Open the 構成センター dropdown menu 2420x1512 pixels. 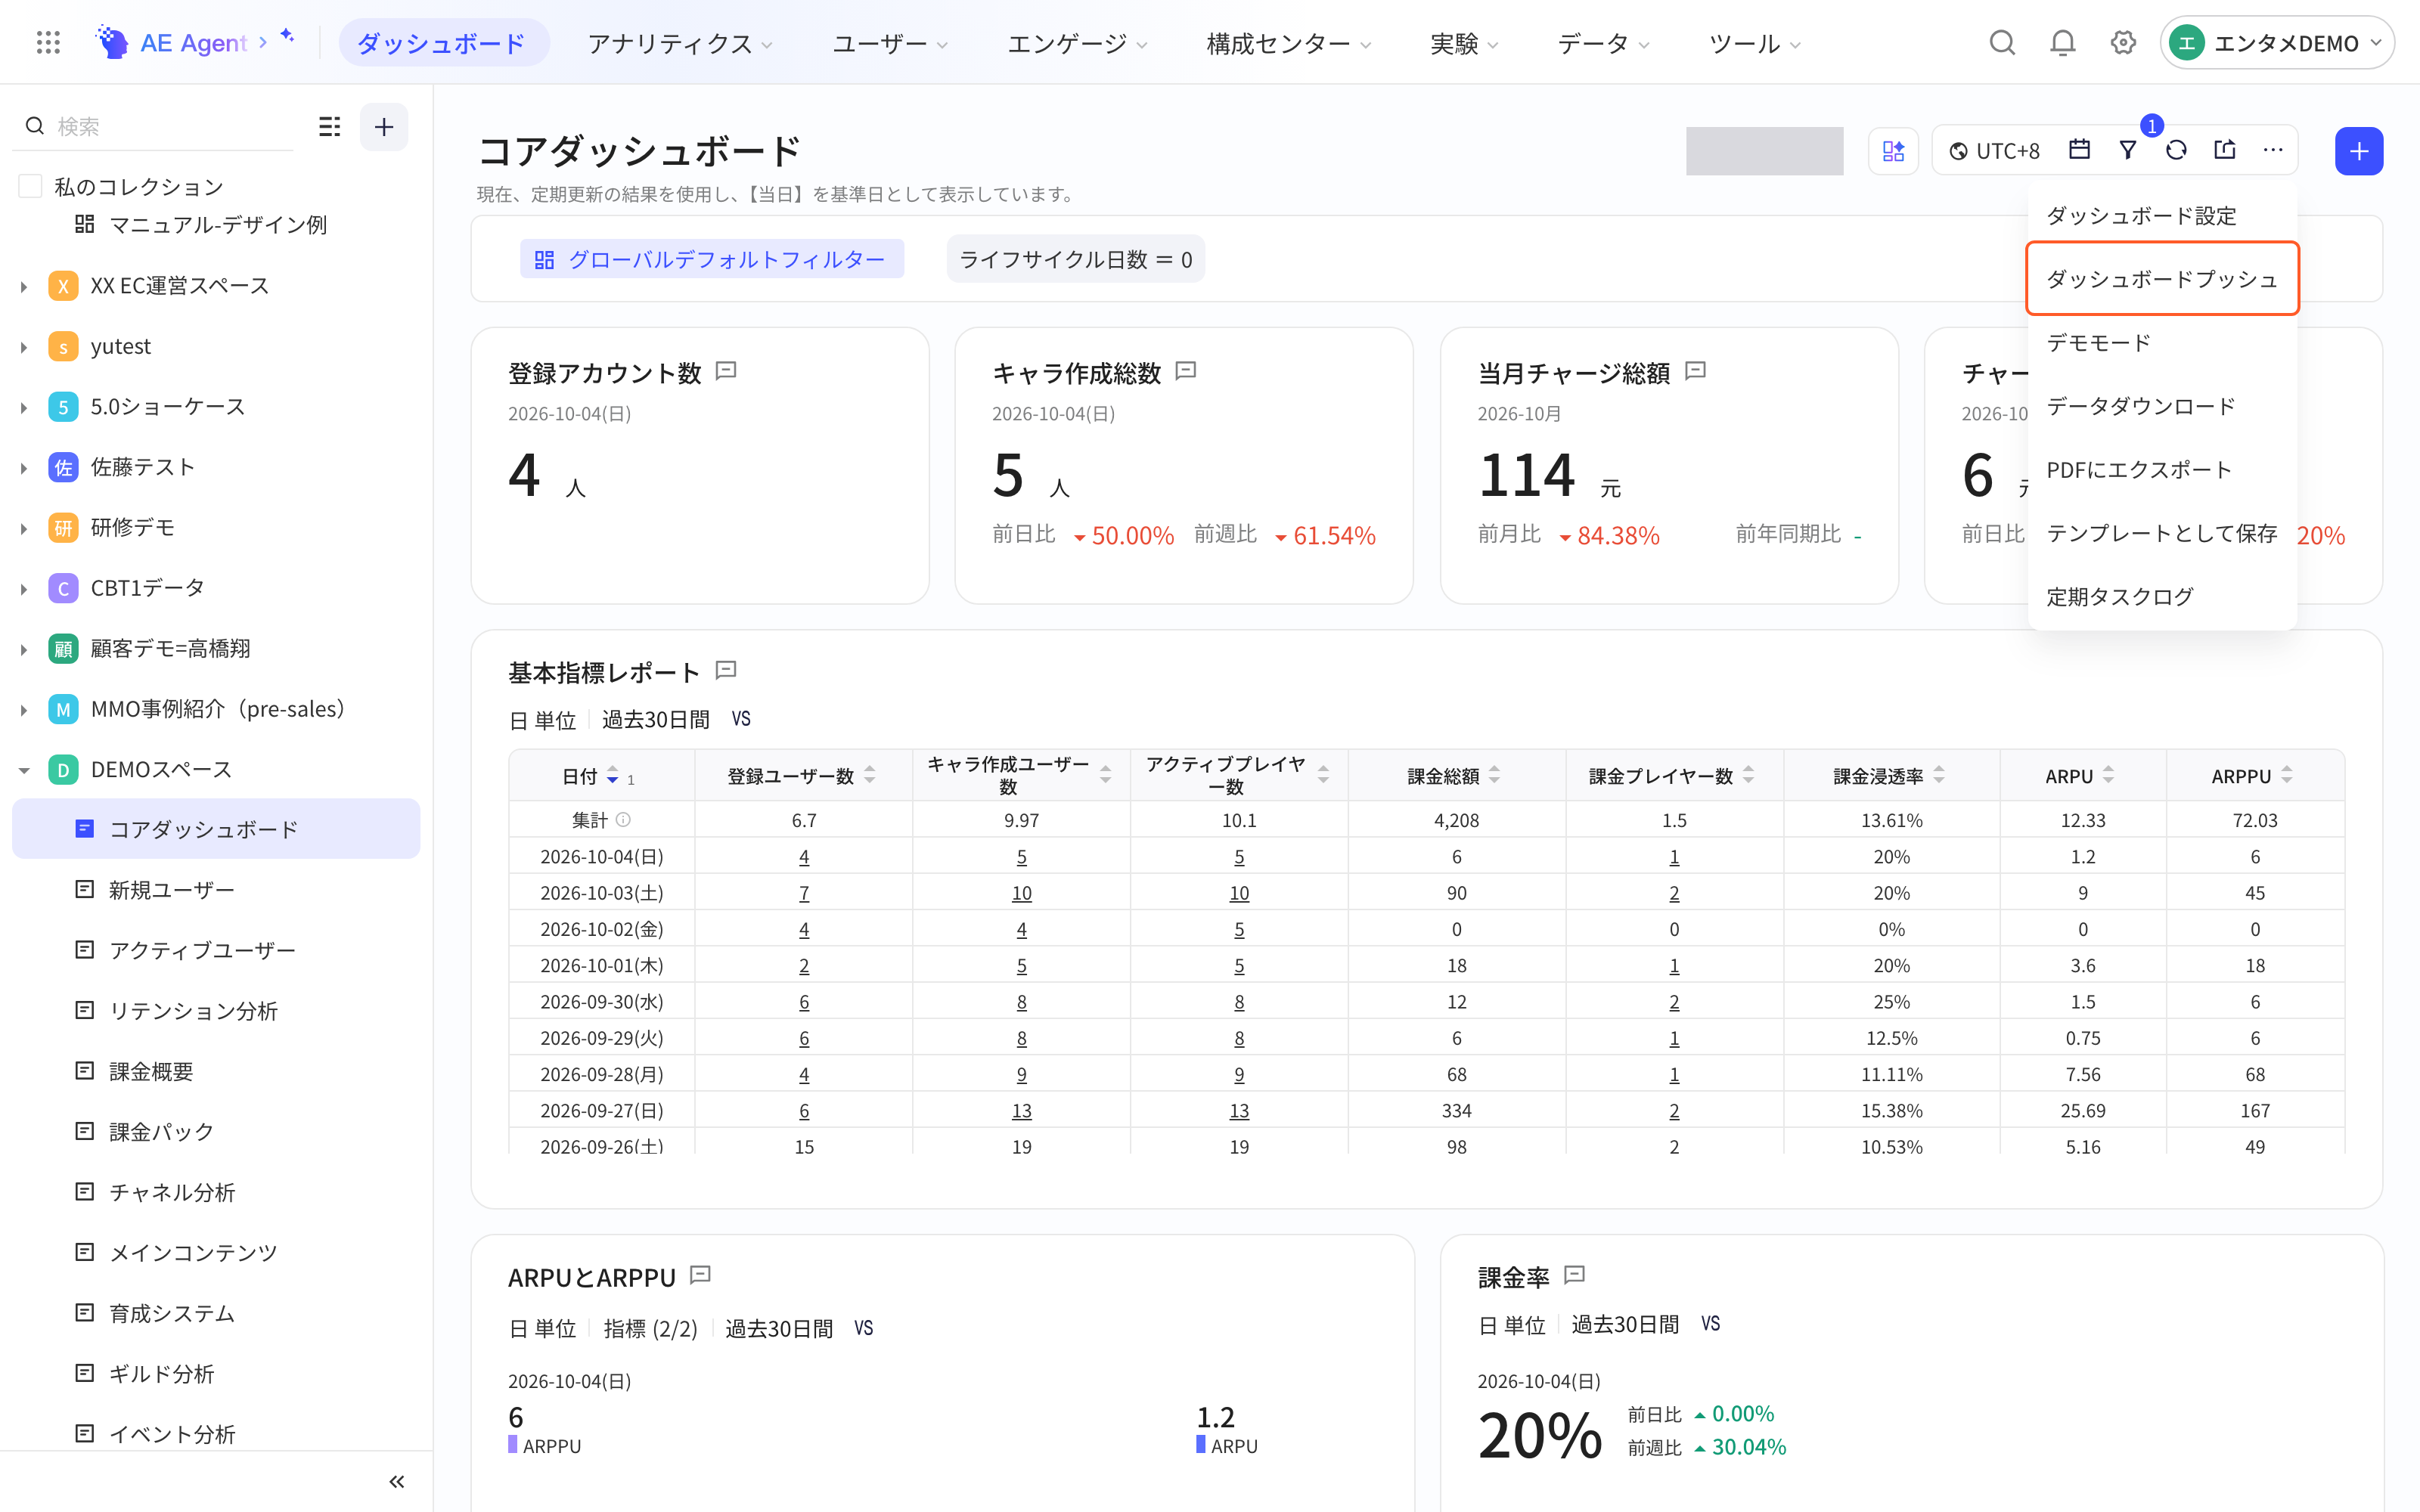click(x=1288, y=43)
